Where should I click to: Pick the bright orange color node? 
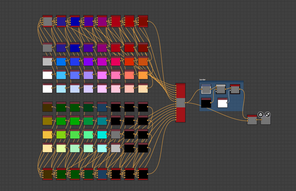pos(143,75)
